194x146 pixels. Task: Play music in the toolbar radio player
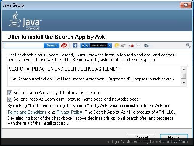pos(83,45)
